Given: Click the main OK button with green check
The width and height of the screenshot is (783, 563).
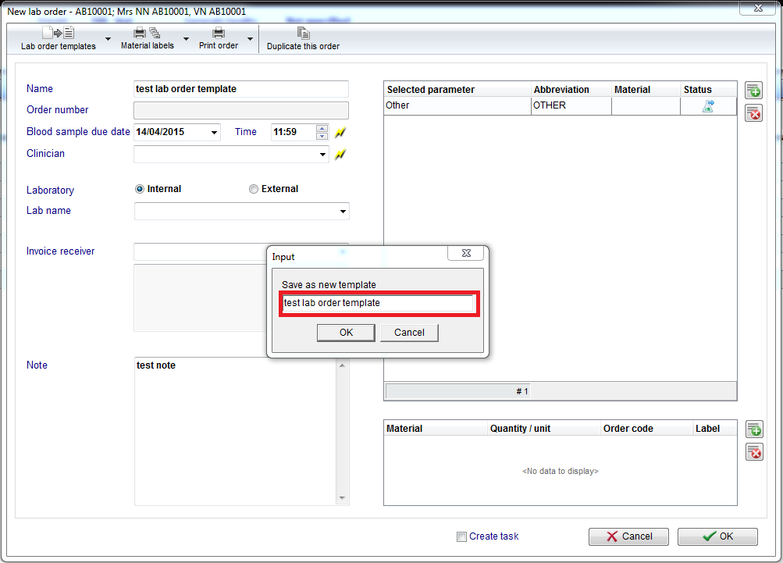Looking at the screenshot, I should pos(717,536).
